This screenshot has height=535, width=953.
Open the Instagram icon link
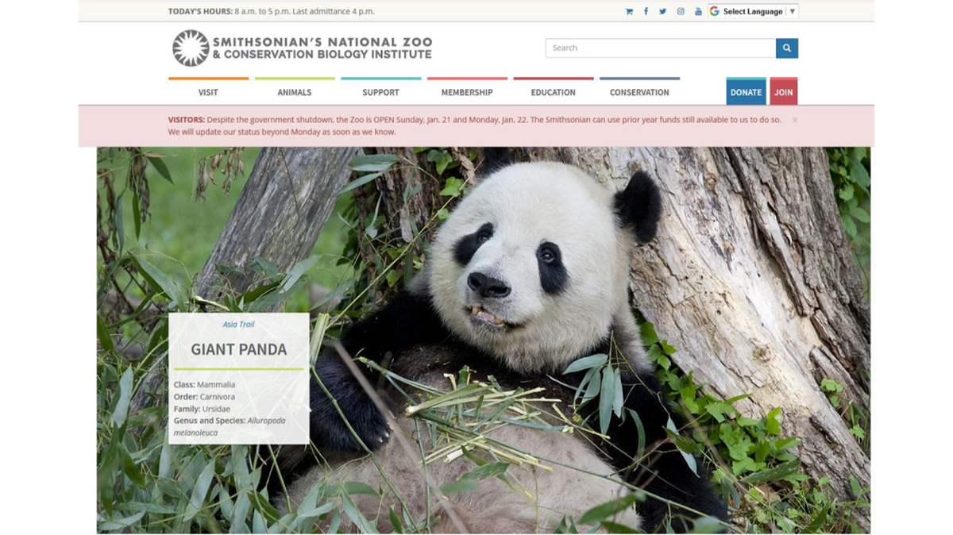(681, 12)
